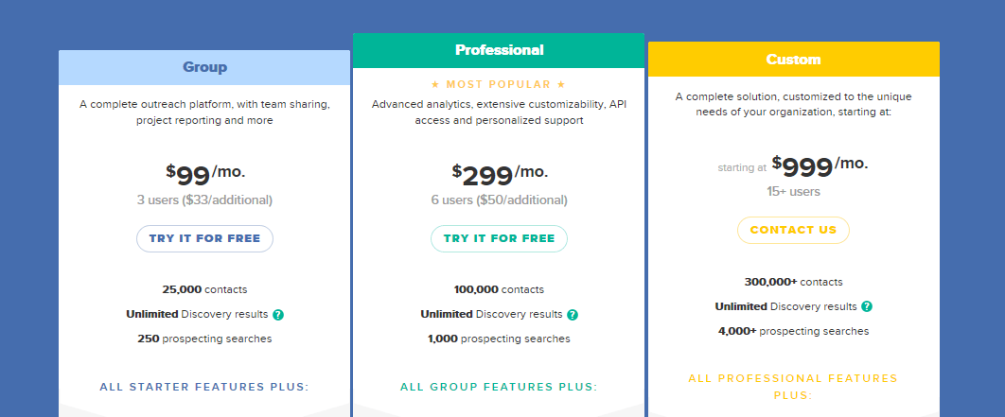Click the 15+ users text
The height and width of the screenshot is (417, 1005).
[x=793, y=192]
